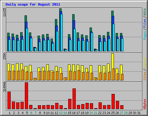The image size is (148, 116).
Task: Click the yellow visits bar for day 25
Action: (112, 61)
